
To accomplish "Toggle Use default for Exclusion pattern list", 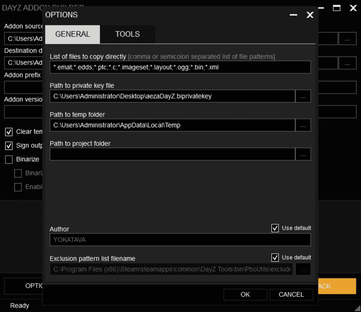I will 275,258.
